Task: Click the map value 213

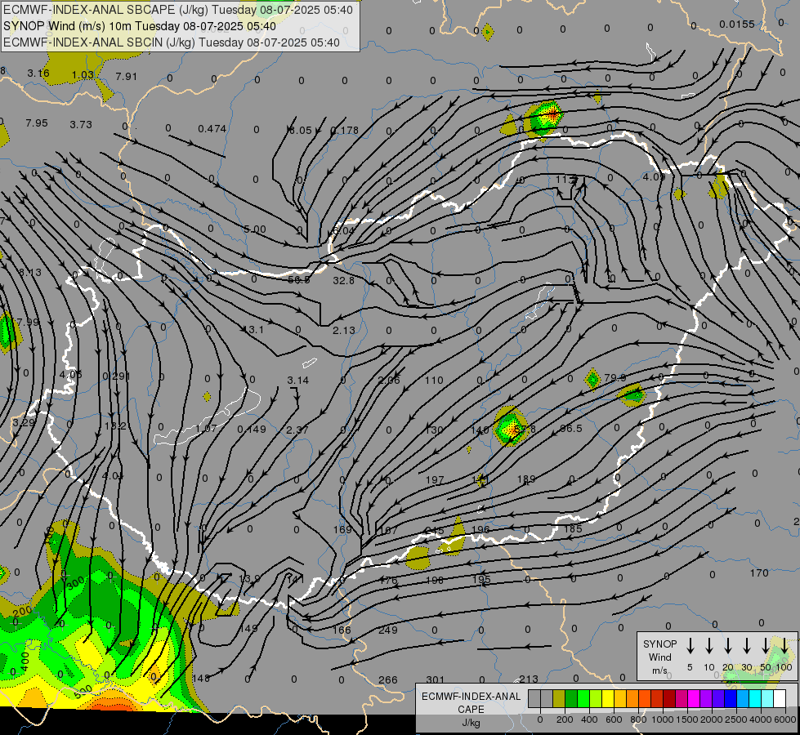Action: (x=529, y=679)
